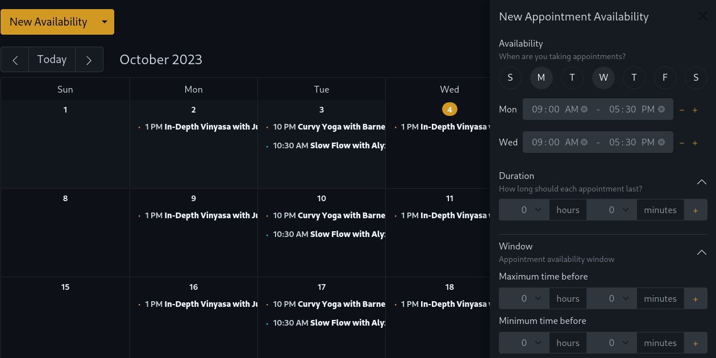Screen dimensions: 716x358
Task: Click the New Availability button
Action: (48, 22)
